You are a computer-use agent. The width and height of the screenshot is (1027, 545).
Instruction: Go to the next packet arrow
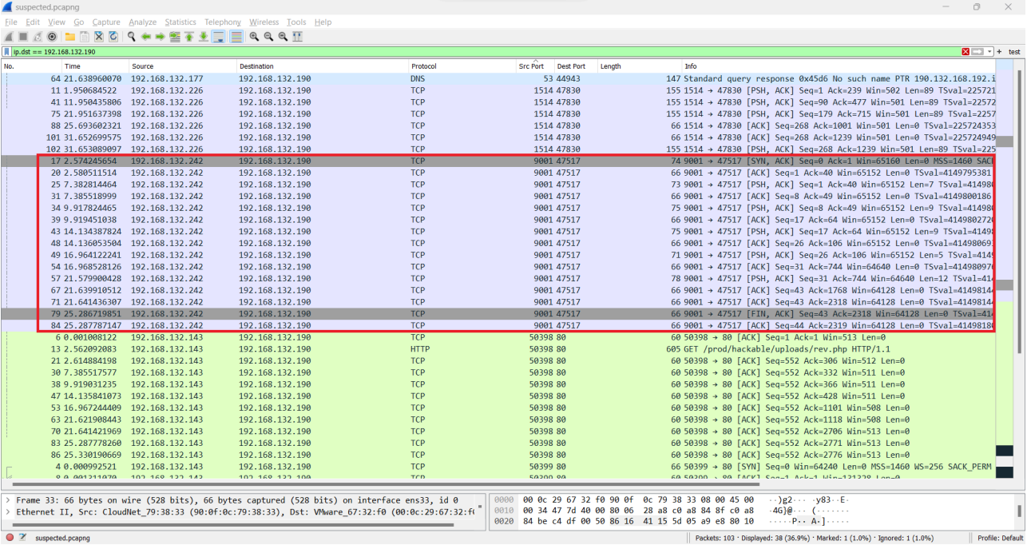click(x=161, y=37)
